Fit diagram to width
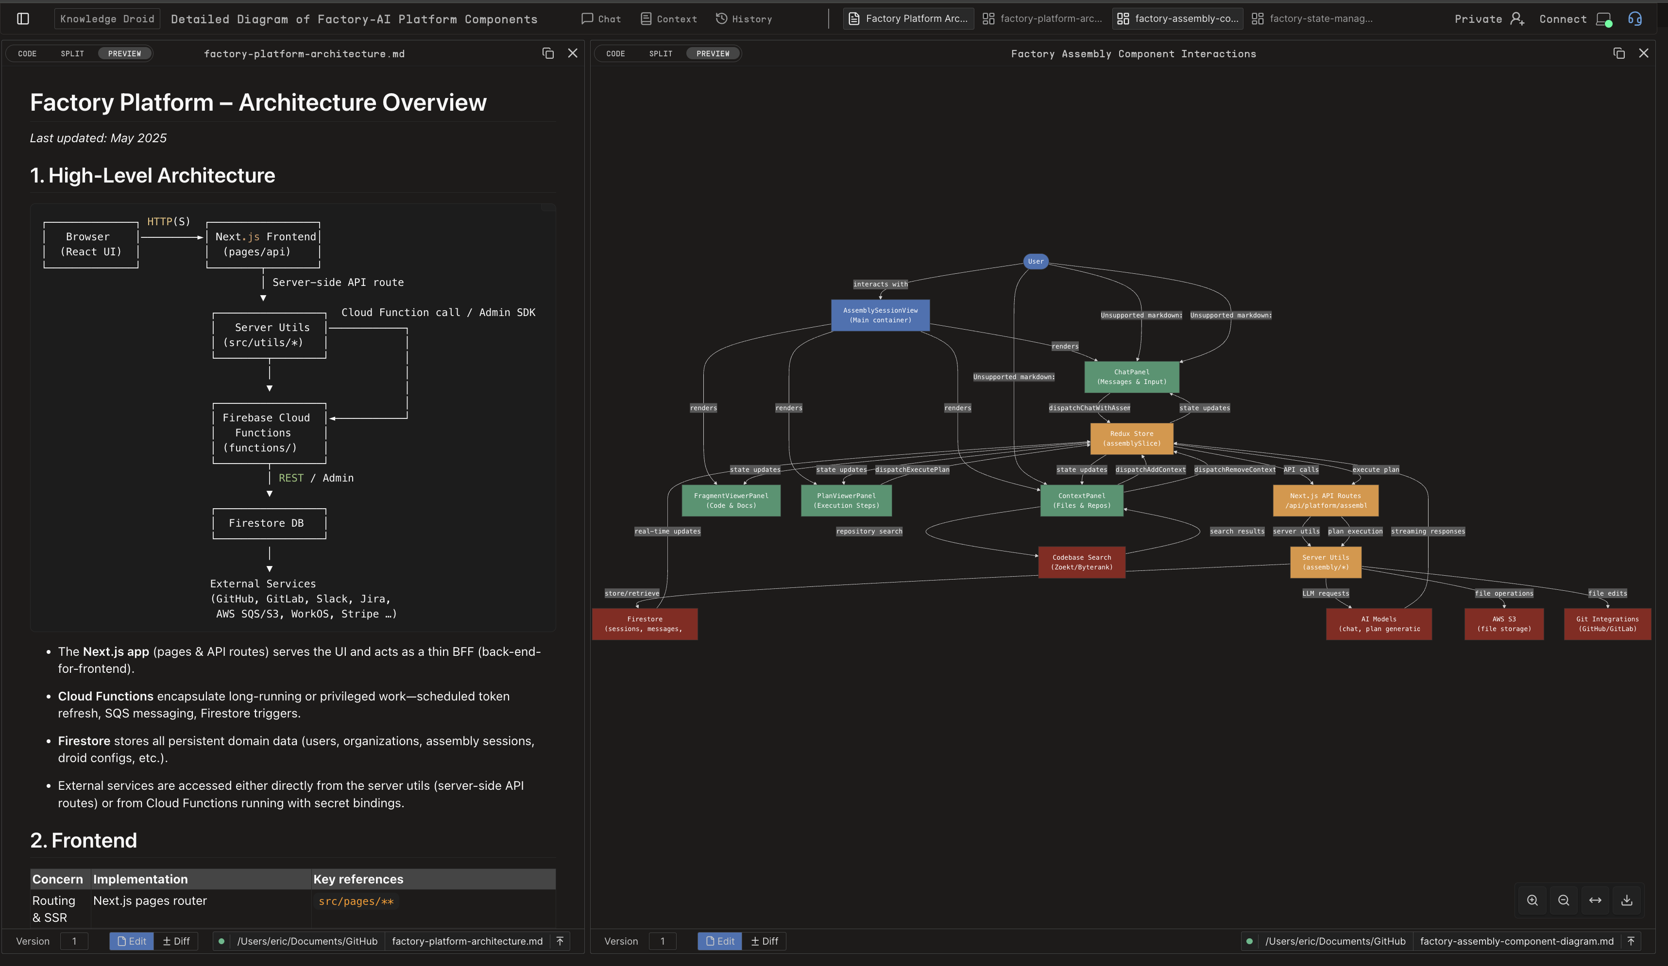This screenshot has height=966, width=1668. [x=1595, y=900]
